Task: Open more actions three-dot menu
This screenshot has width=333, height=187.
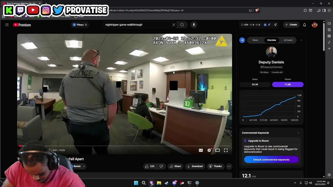Action: click(229, 166)
